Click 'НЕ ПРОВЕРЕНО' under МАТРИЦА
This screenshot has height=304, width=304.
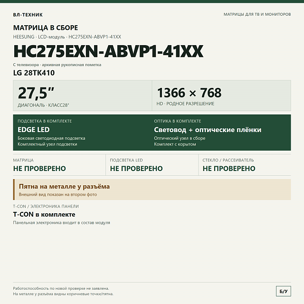39,169
